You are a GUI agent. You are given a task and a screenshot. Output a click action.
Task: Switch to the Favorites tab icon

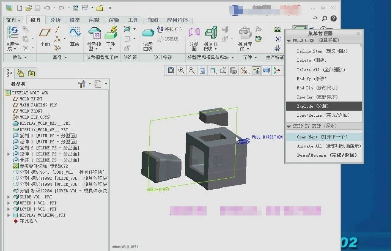click(x=31, y=73)
